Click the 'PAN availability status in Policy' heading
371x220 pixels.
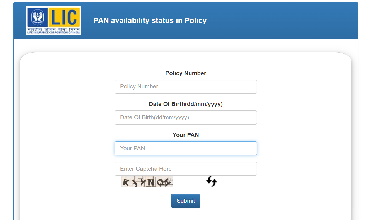pyautogui.click(x=150, y=21)
